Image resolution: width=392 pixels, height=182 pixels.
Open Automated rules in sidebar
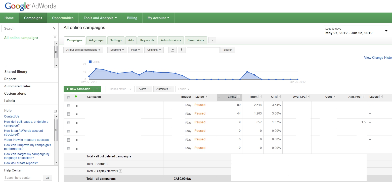(x=17, y=86)
